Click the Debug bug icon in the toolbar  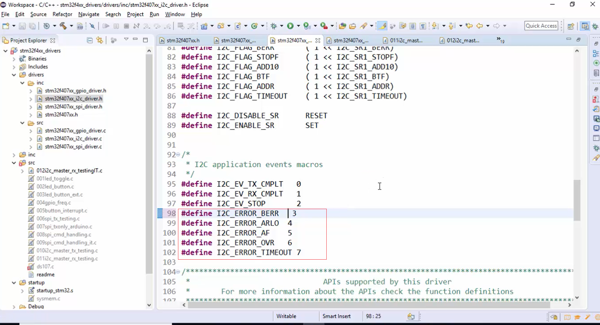(x=274, y=26)
